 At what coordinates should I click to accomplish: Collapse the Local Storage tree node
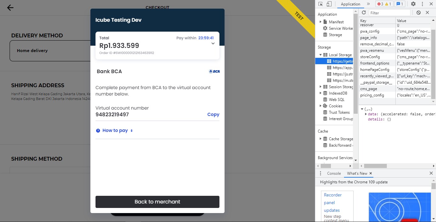tap(321, 55)
